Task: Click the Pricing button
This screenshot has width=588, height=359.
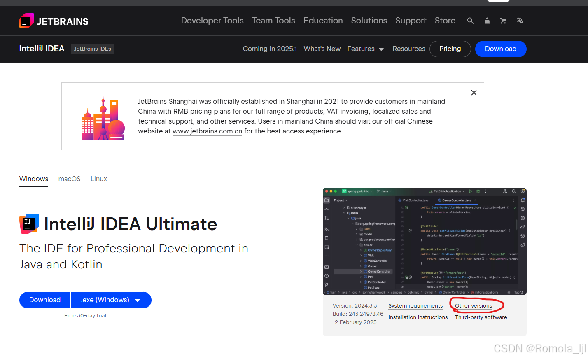Action: (x=450, y=49)
